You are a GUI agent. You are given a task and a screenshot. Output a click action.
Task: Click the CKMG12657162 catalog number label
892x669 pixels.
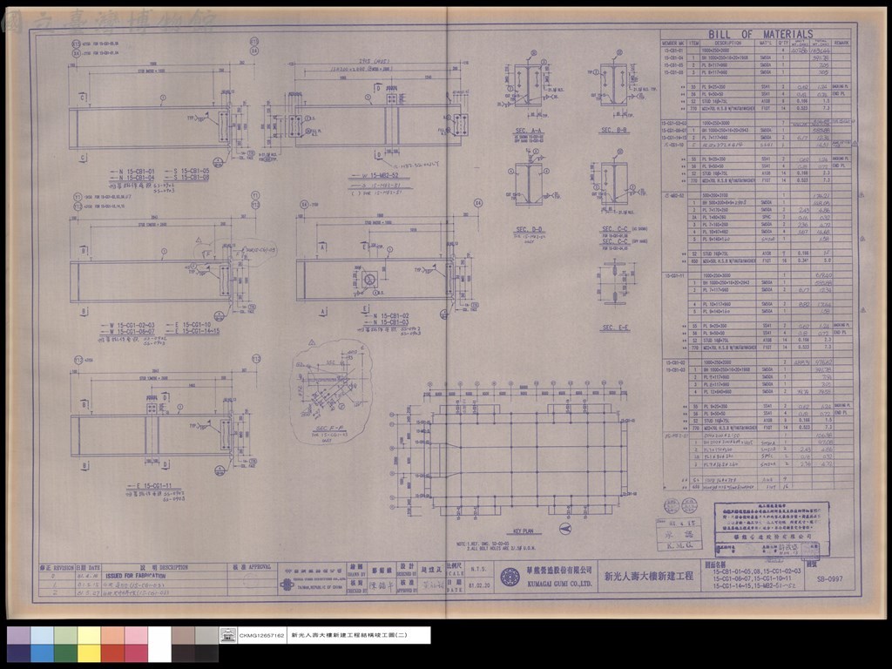[262, 635]
